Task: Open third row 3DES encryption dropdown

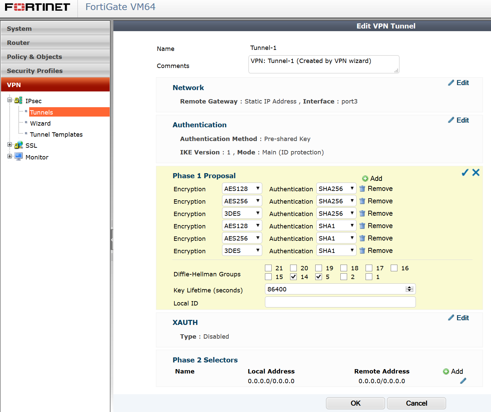Action: tap(242, 213)
